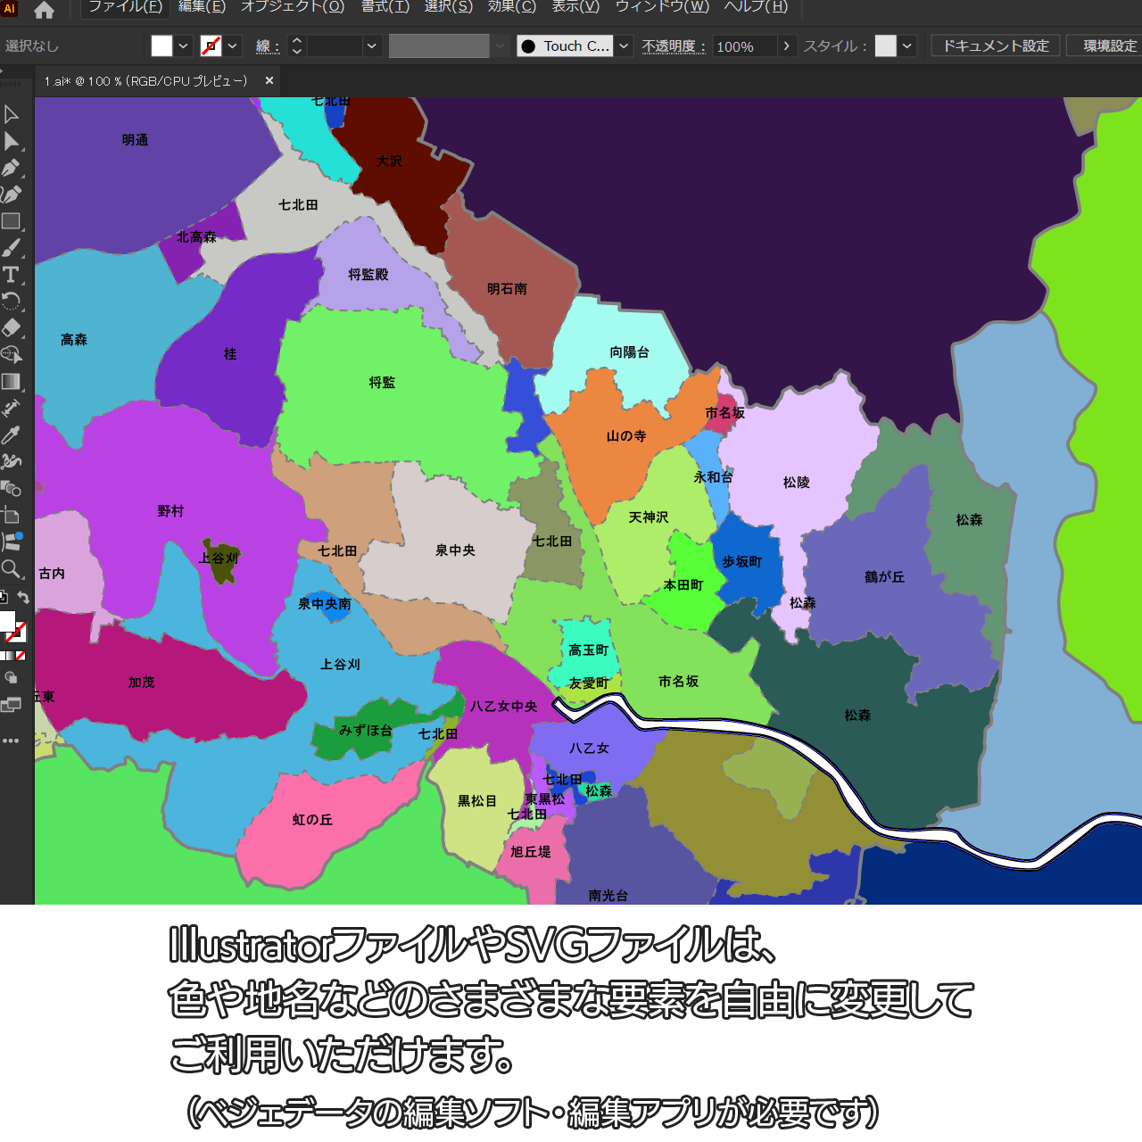Expand the Touch Callig brush dropdown

point(625,46)
